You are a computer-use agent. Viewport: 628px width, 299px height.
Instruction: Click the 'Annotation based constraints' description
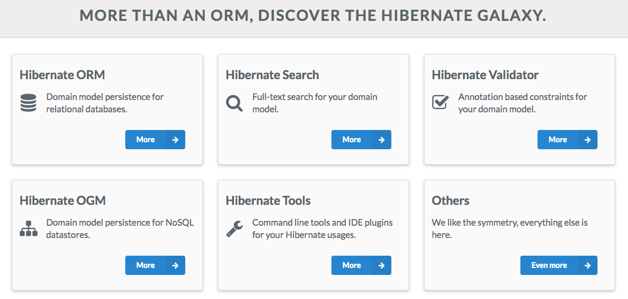coord(523,103)
